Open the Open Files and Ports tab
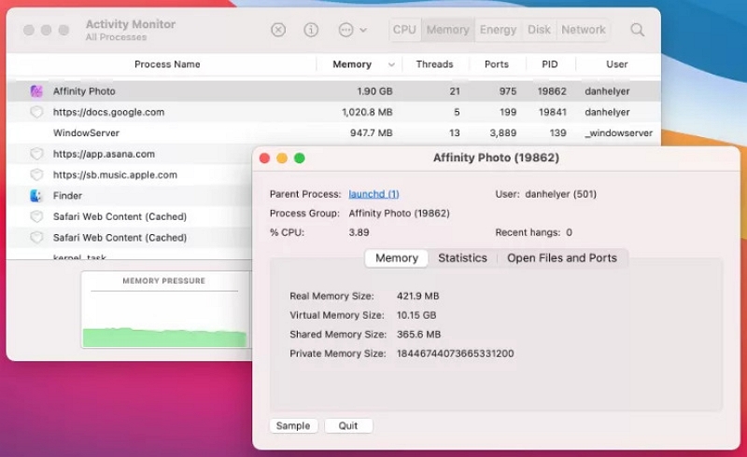747x457 pixels. pyautogui.click(x=562, y=258)
